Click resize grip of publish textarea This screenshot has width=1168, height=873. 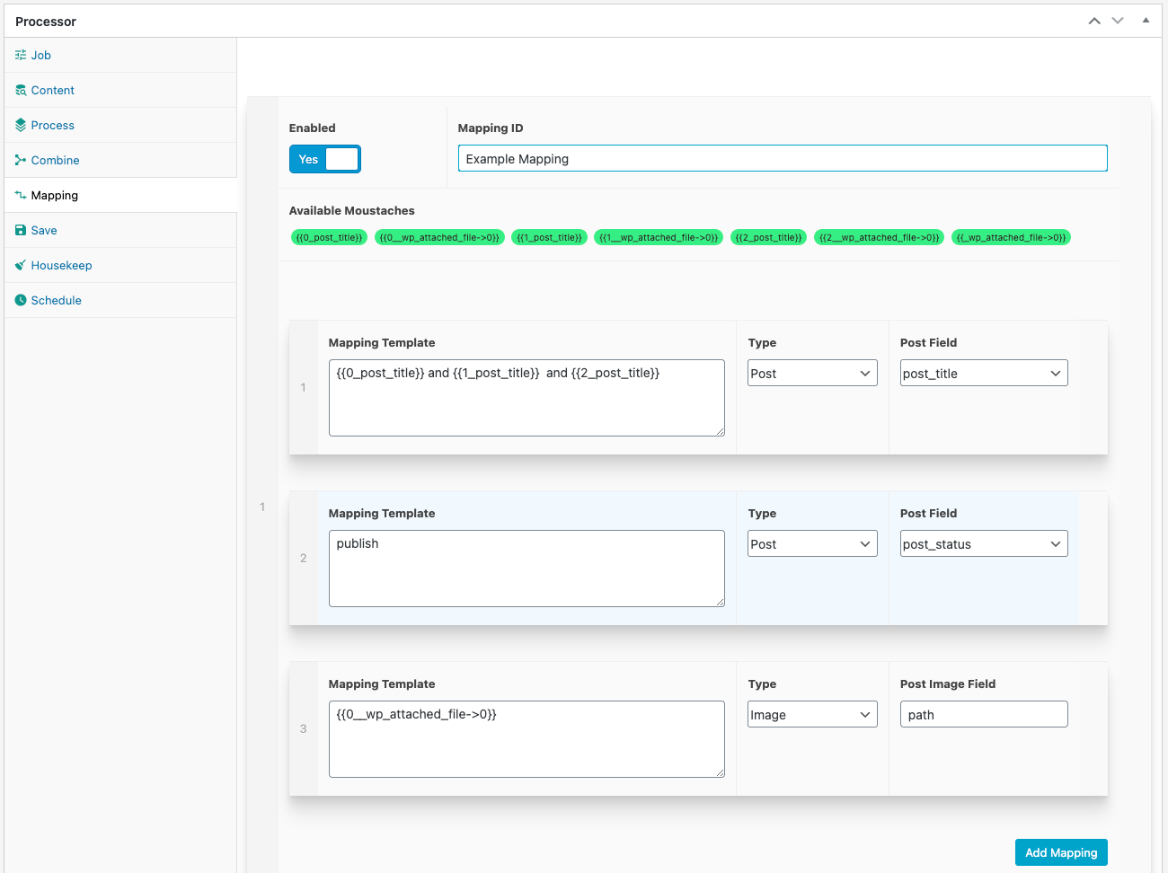[720, 602]
